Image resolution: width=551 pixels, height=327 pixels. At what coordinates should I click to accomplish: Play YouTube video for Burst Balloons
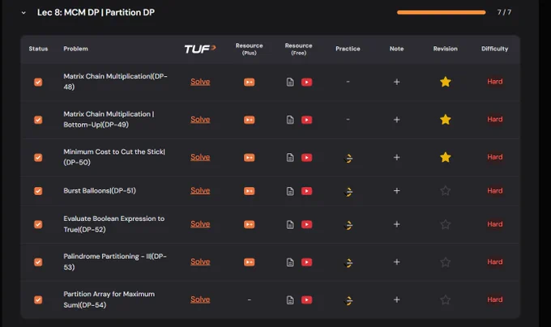pyautogui.click(x=306, y=191)
